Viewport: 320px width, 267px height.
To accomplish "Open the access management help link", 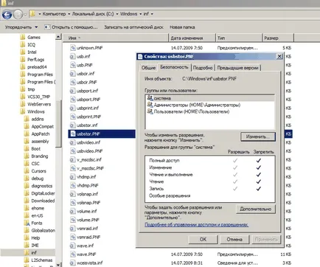I will 196,224.
